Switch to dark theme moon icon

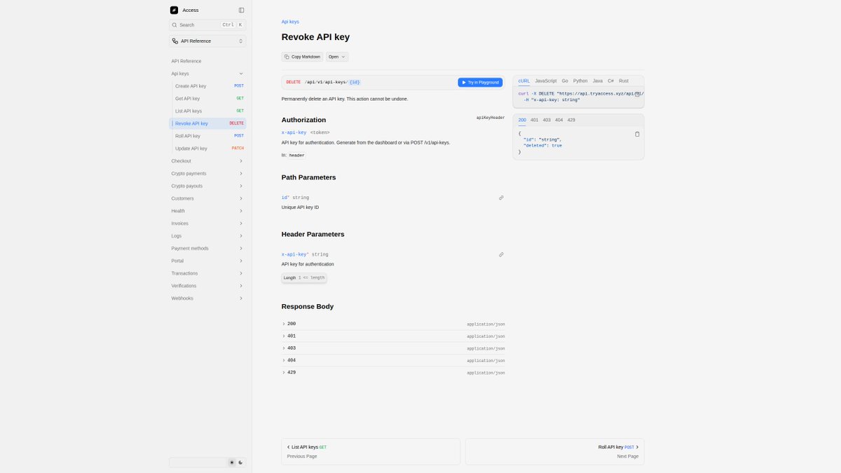[x=240, y=462]
